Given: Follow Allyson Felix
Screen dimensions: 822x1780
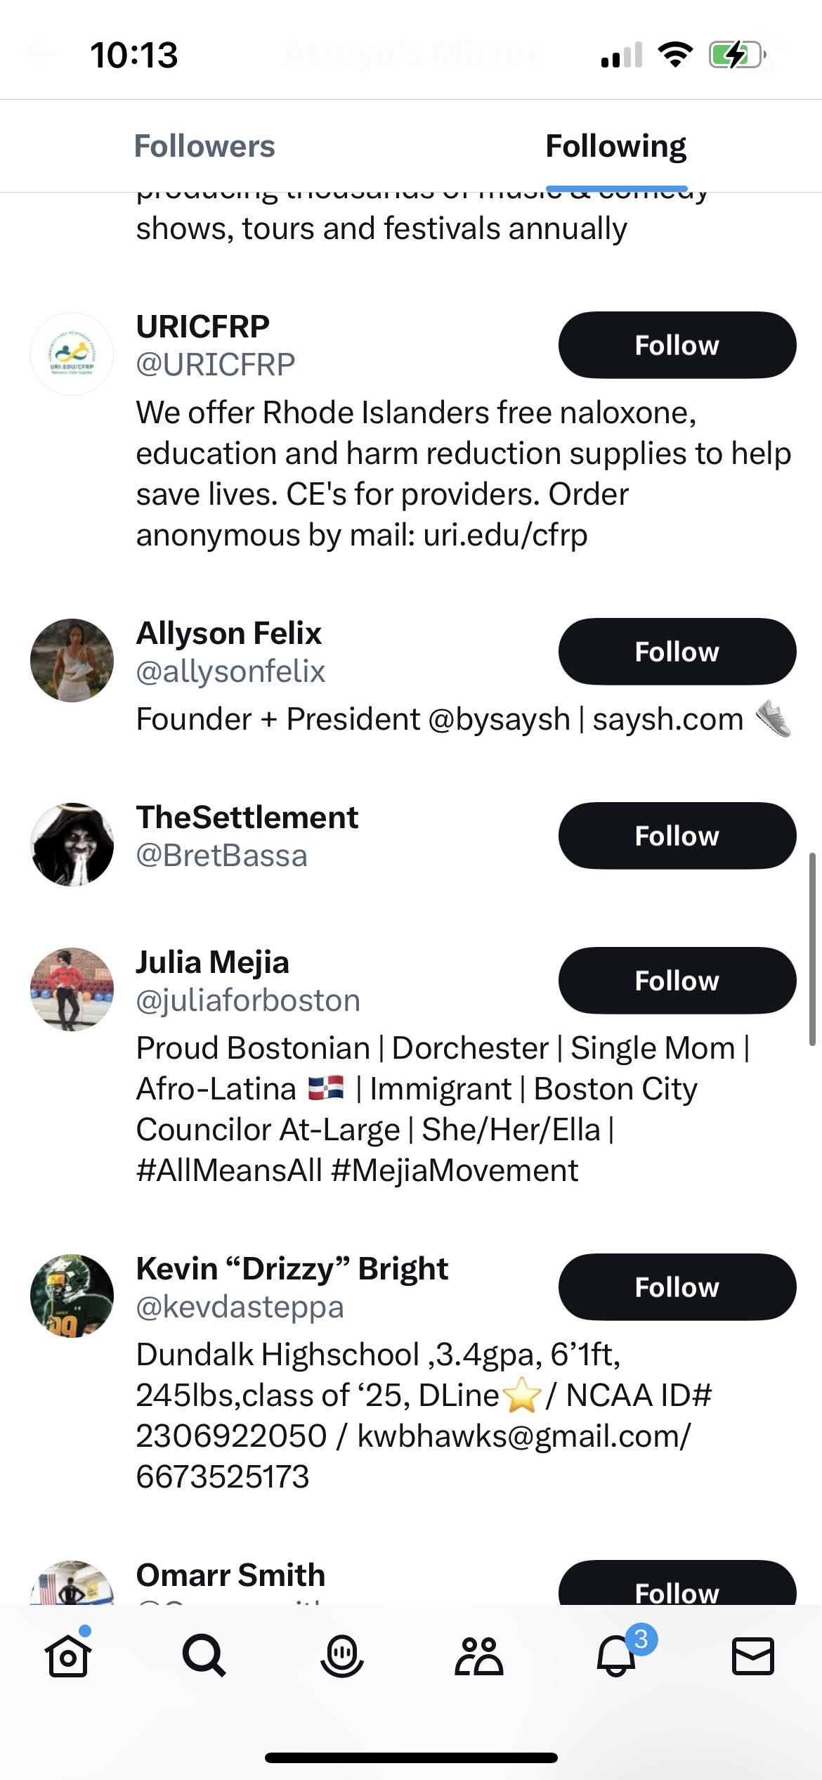Looking at the screenshot, I should [677, 652].
